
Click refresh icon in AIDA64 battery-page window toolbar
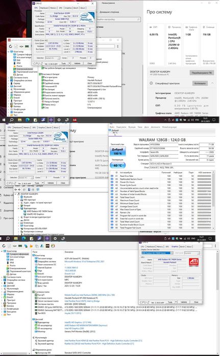(11, 46)
